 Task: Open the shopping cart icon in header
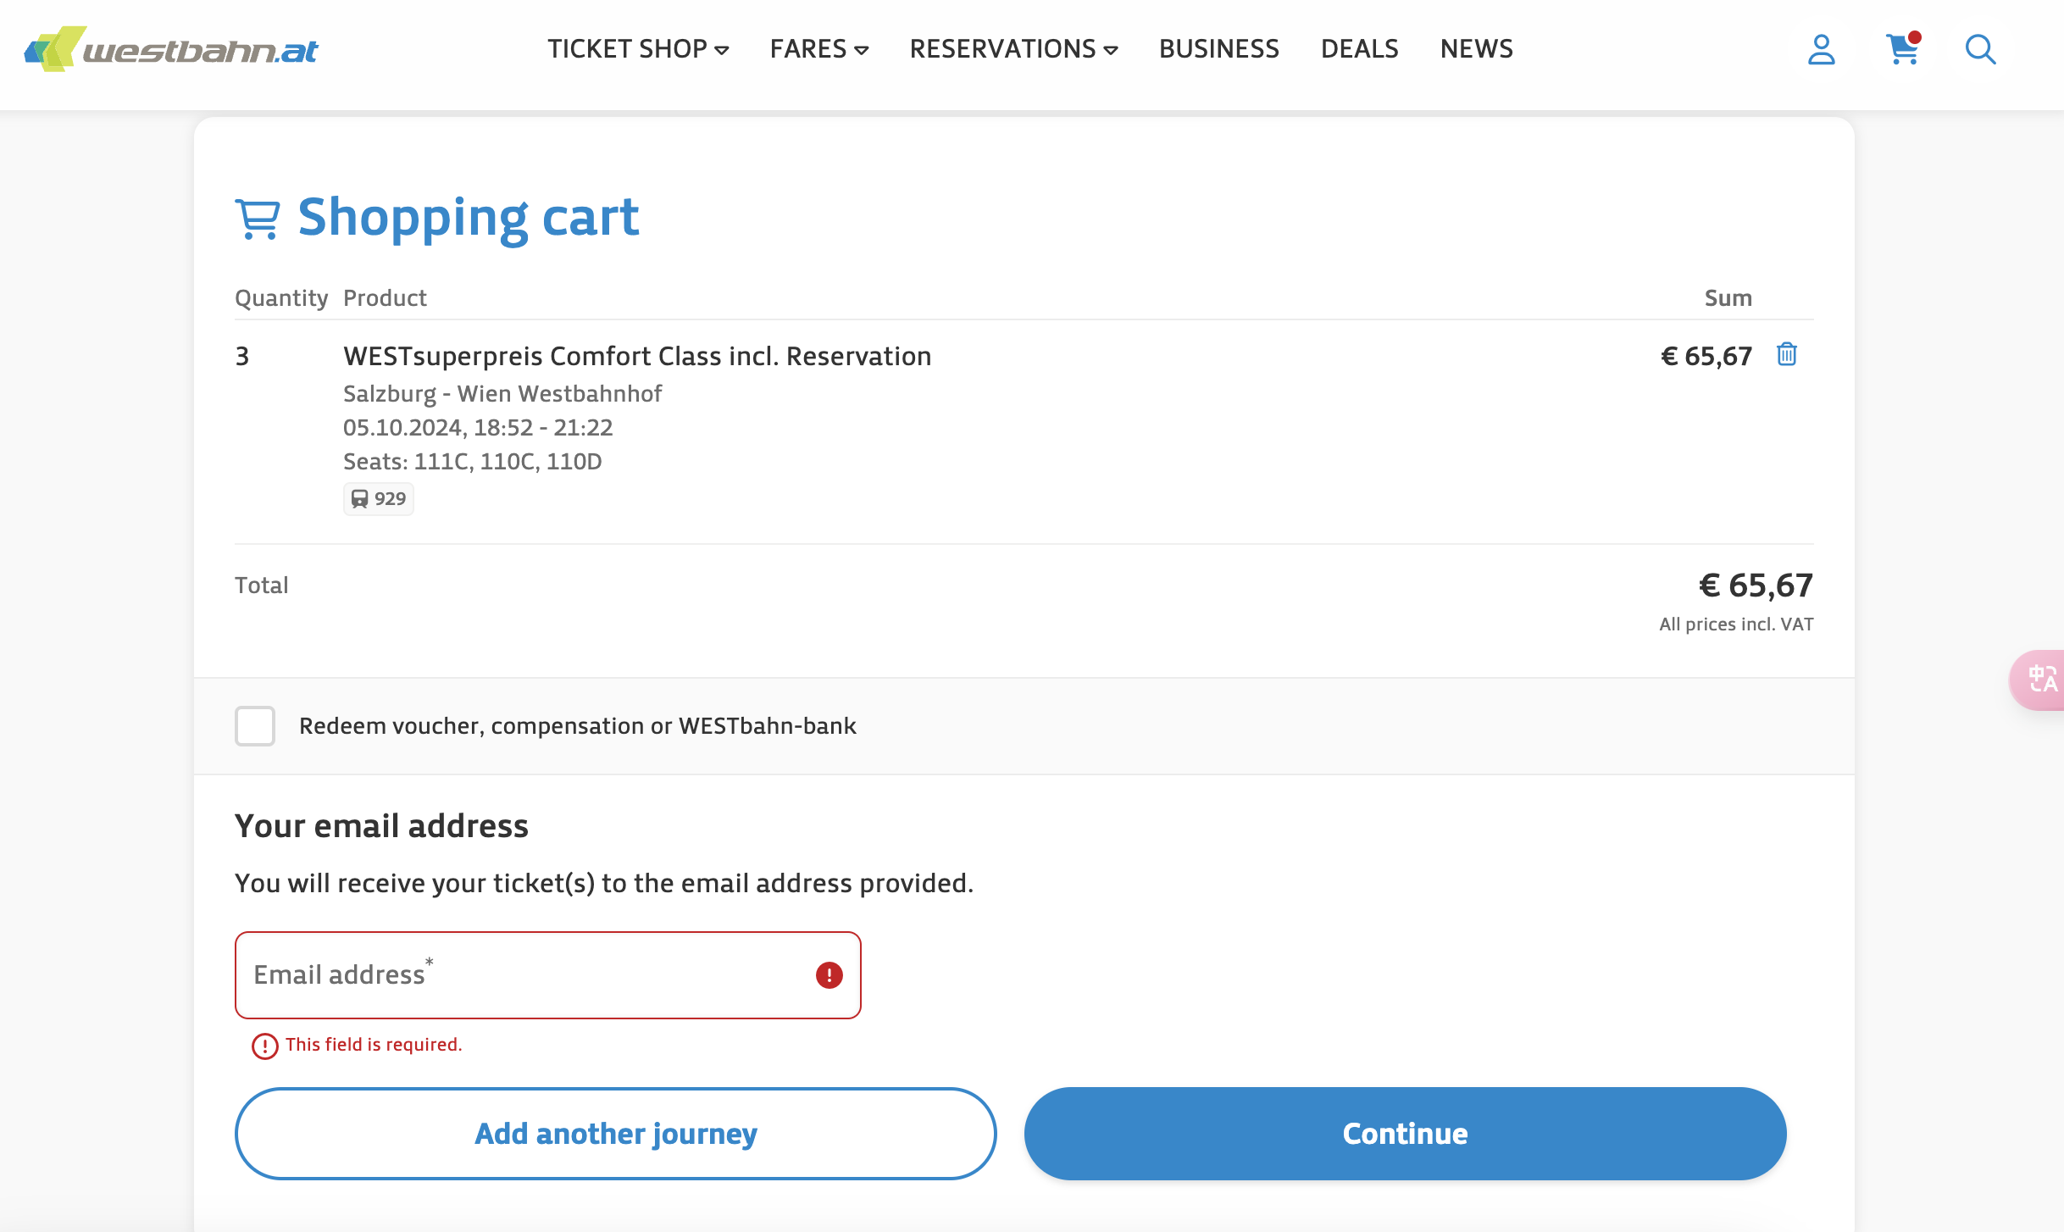[x=1903, y=48]
